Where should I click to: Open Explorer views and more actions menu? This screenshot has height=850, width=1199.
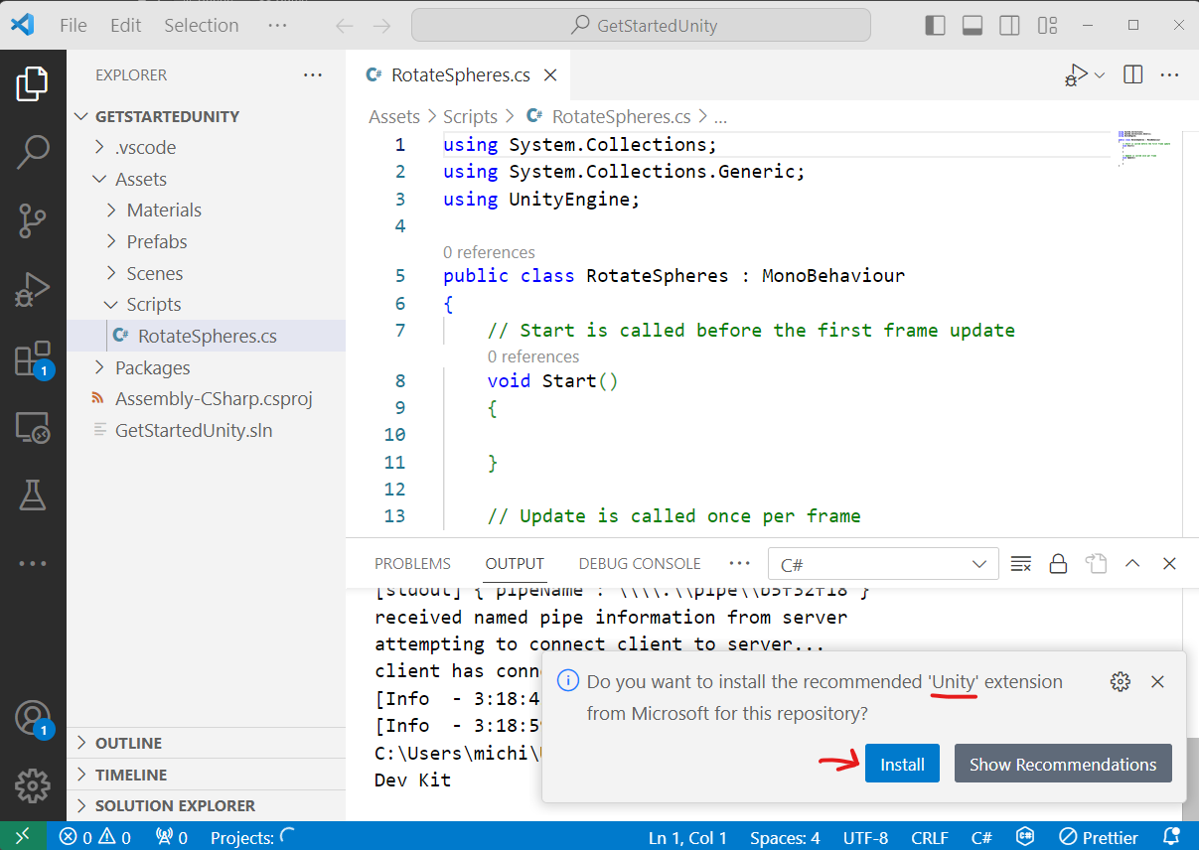pos(313,74)
